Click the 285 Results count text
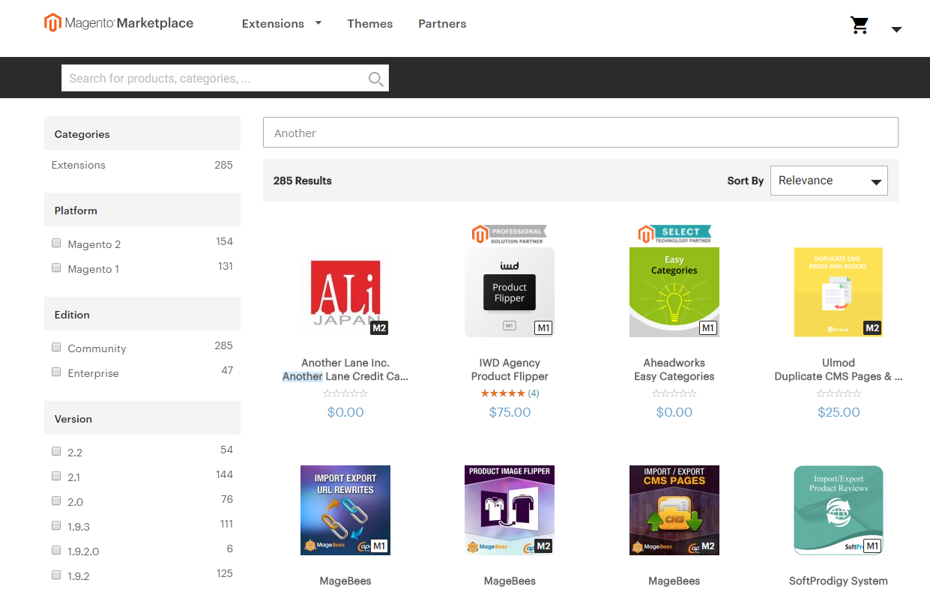 point(303,181)
